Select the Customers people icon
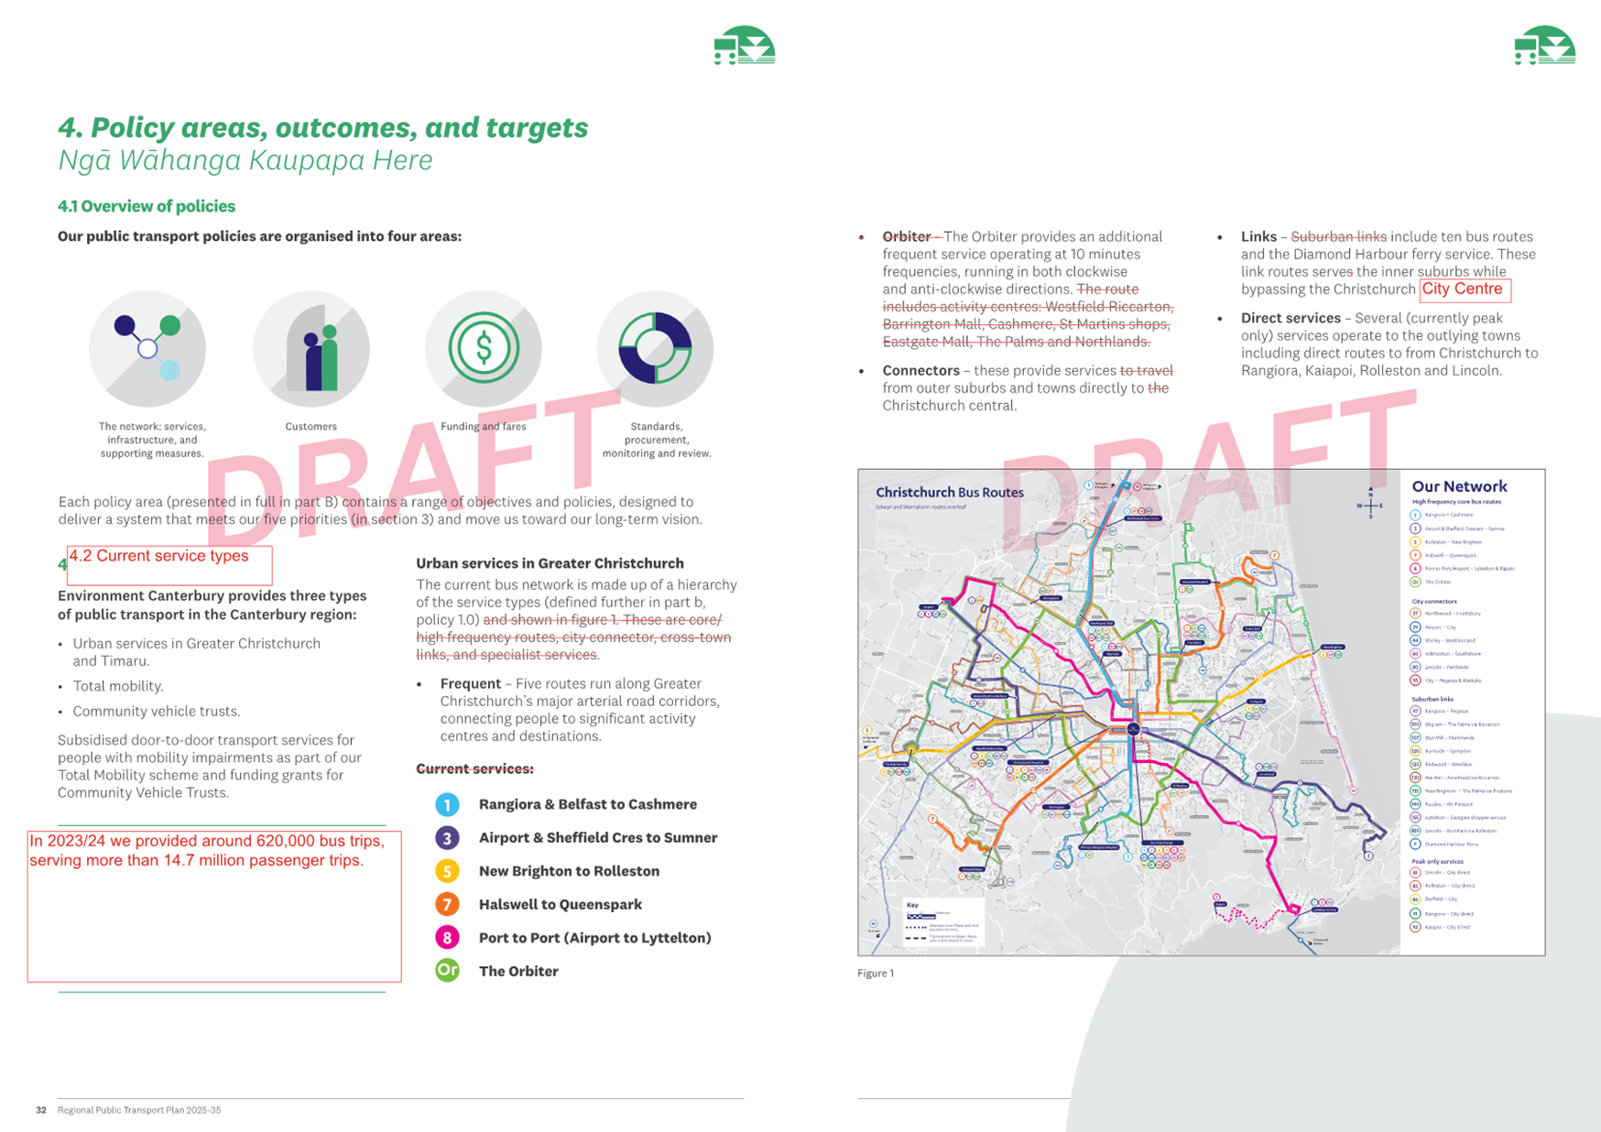 [x=311, y=349]
